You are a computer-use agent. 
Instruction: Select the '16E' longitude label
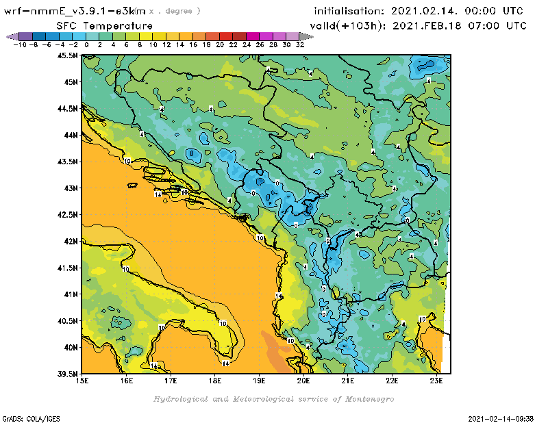click(127, 381)
